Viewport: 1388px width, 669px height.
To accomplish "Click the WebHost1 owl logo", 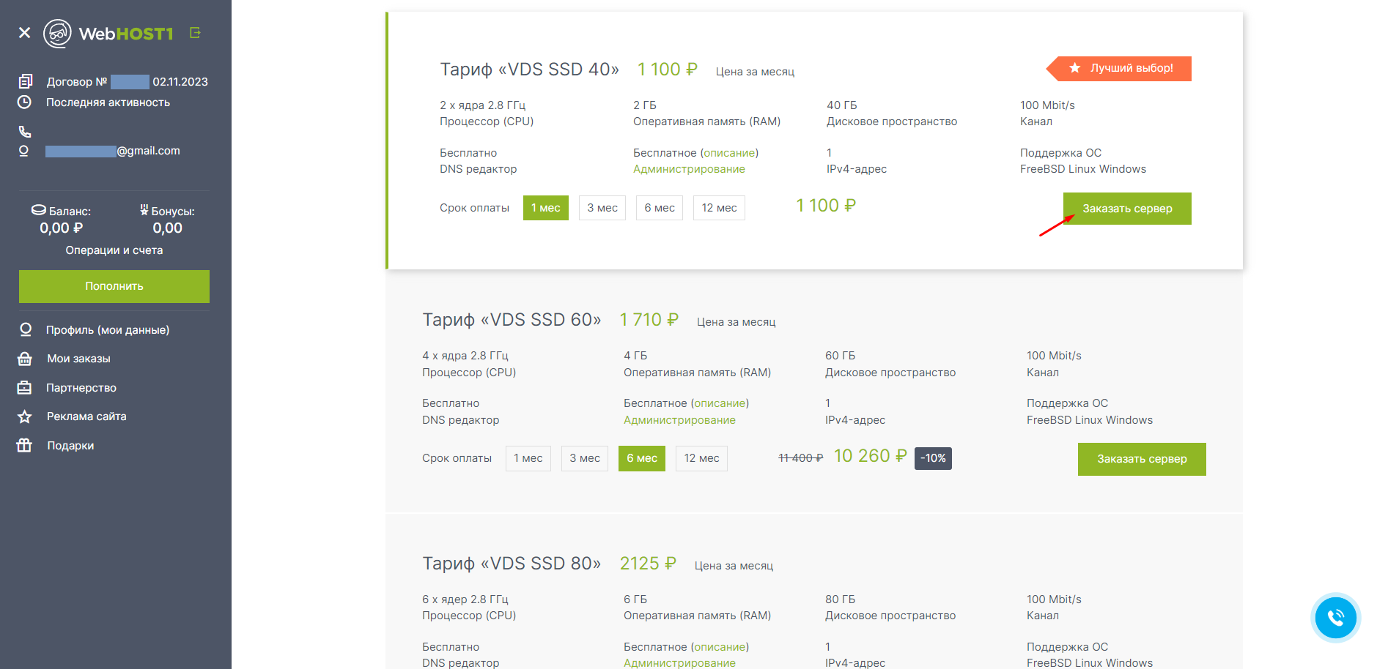I will point(57,34).
